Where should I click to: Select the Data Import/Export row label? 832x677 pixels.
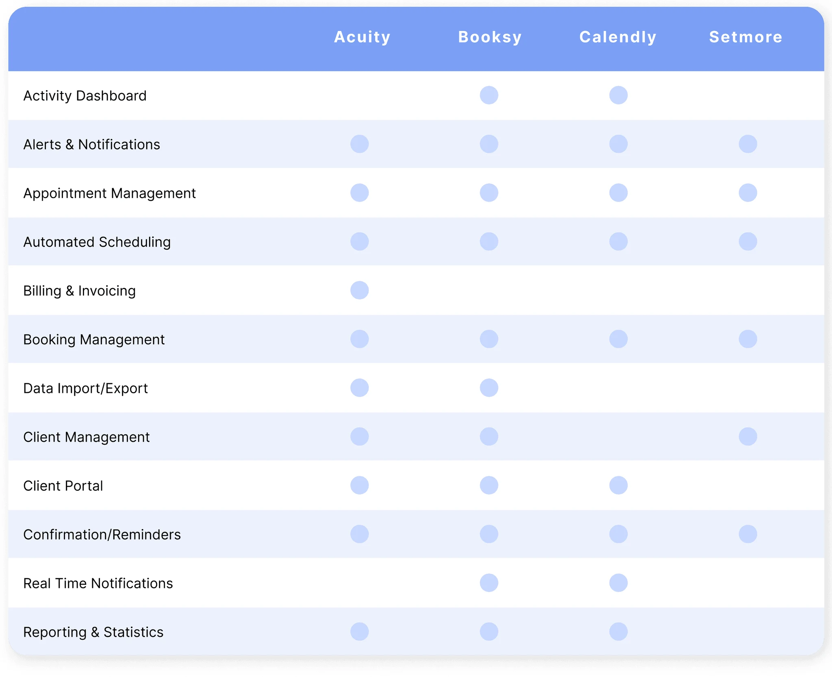pyautogui.click(x=86, y=388)
